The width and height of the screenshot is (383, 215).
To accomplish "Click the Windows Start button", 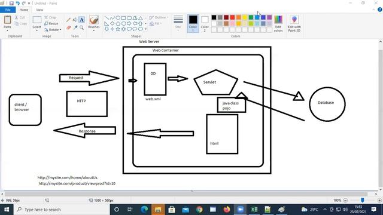I will (7, 210).
